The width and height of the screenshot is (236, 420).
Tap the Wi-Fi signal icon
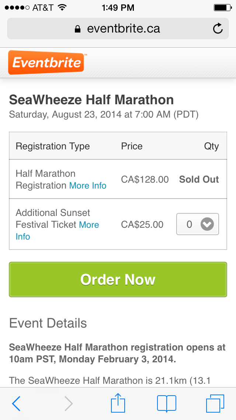point(62,7)
